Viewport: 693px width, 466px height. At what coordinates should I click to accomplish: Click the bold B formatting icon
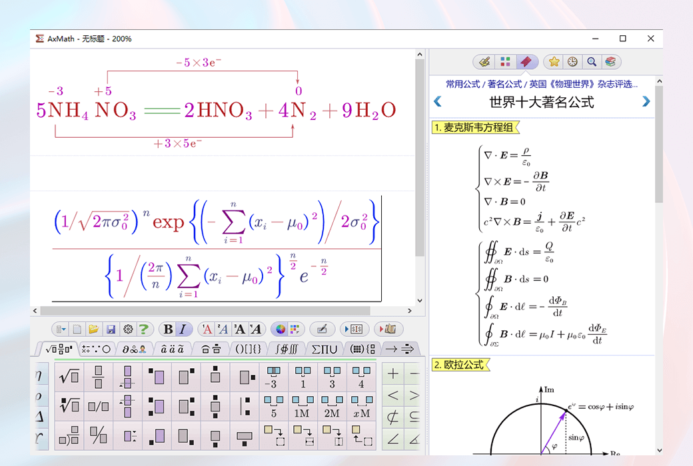(x=167, y=329)
